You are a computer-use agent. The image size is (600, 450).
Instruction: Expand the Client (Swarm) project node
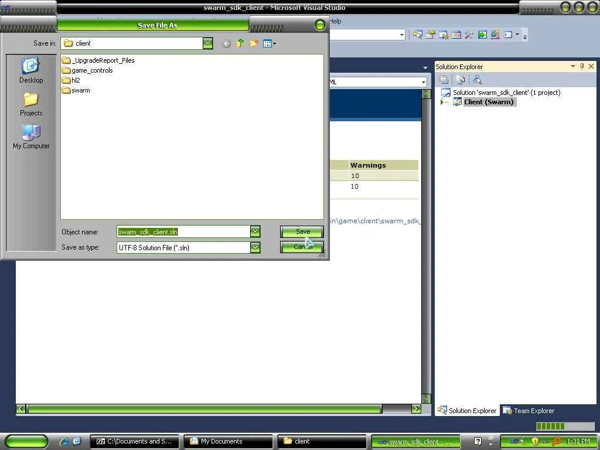click(x=442, y=102)
